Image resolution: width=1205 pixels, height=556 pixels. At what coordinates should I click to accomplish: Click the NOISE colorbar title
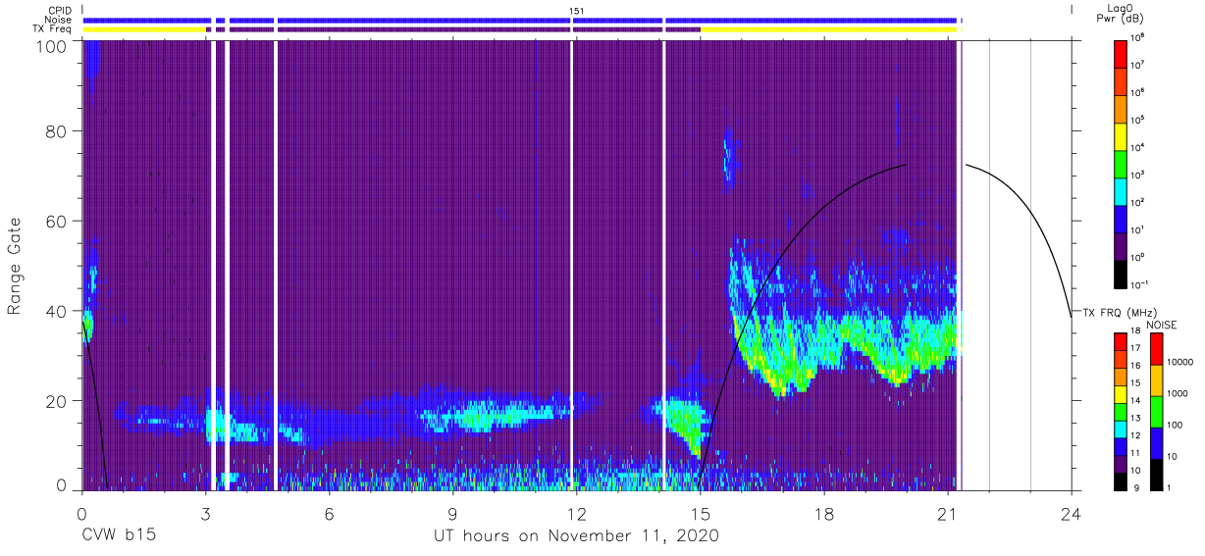[1161, 324]
